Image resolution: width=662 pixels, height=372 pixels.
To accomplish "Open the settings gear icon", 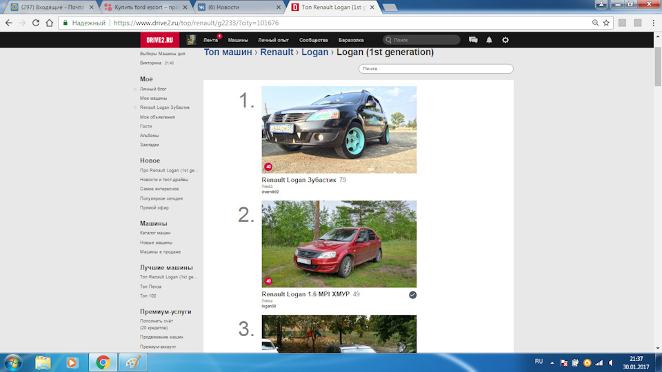I will 505,40.
